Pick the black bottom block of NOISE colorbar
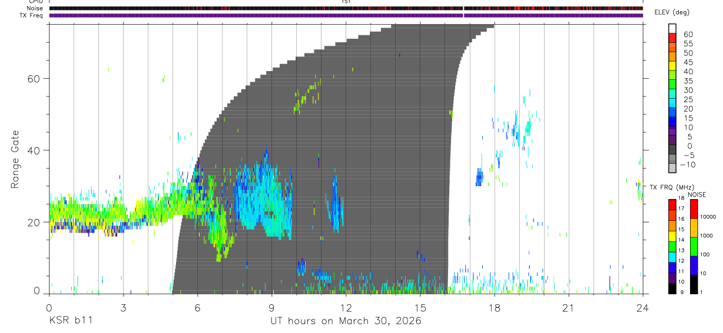 tap(694, 284)
